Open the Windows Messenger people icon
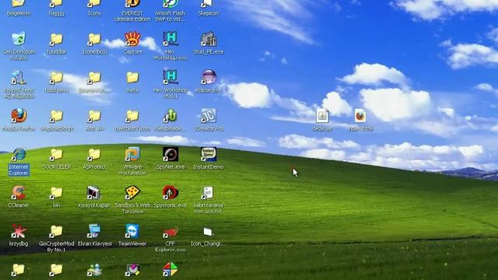This screenshot has height=280, width=498. tap(94, 270)
